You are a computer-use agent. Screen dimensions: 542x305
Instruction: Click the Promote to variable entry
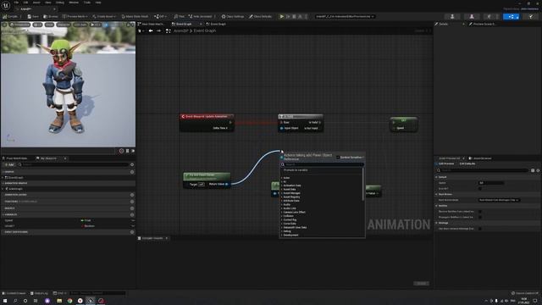[x=296, y=170]
